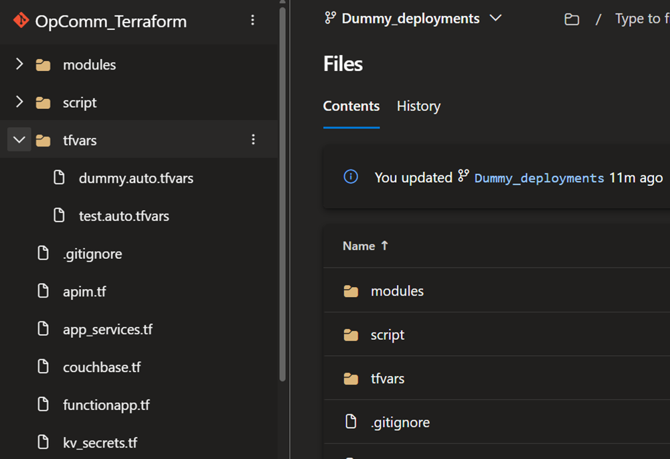Open app_services.tf in the file tree

(x=108, y=329)
